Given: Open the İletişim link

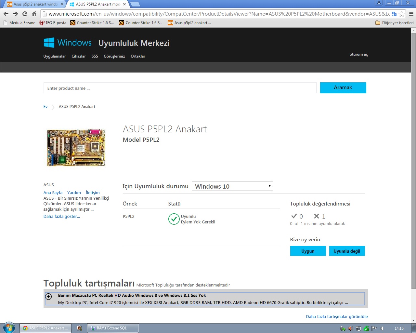Looking at the screenshot, I should [x=93, y=193].
